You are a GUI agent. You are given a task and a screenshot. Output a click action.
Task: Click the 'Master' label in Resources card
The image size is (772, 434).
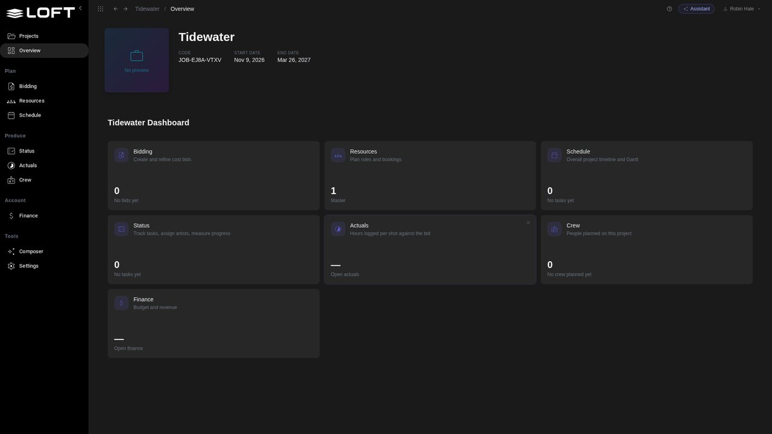[338, 201]
